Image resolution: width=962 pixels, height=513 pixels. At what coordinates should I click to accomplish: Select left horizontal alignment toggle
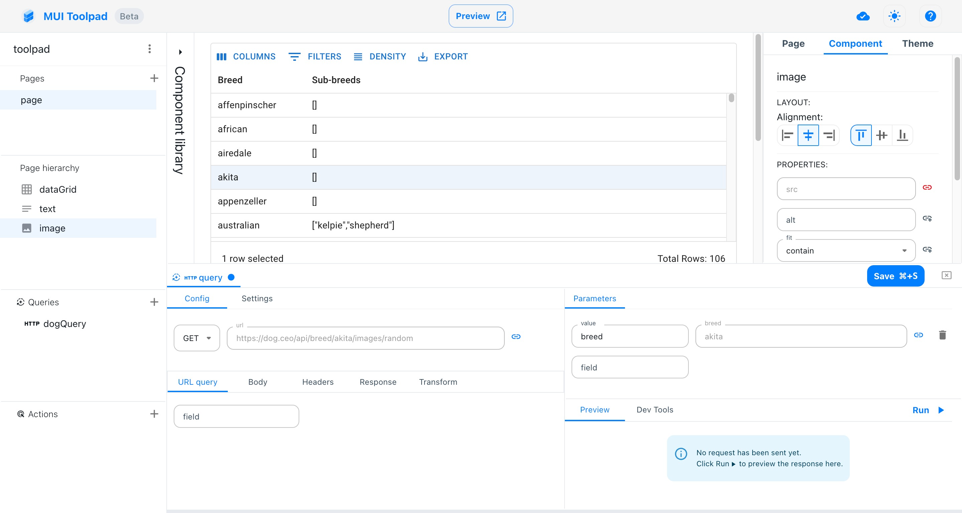787,135
